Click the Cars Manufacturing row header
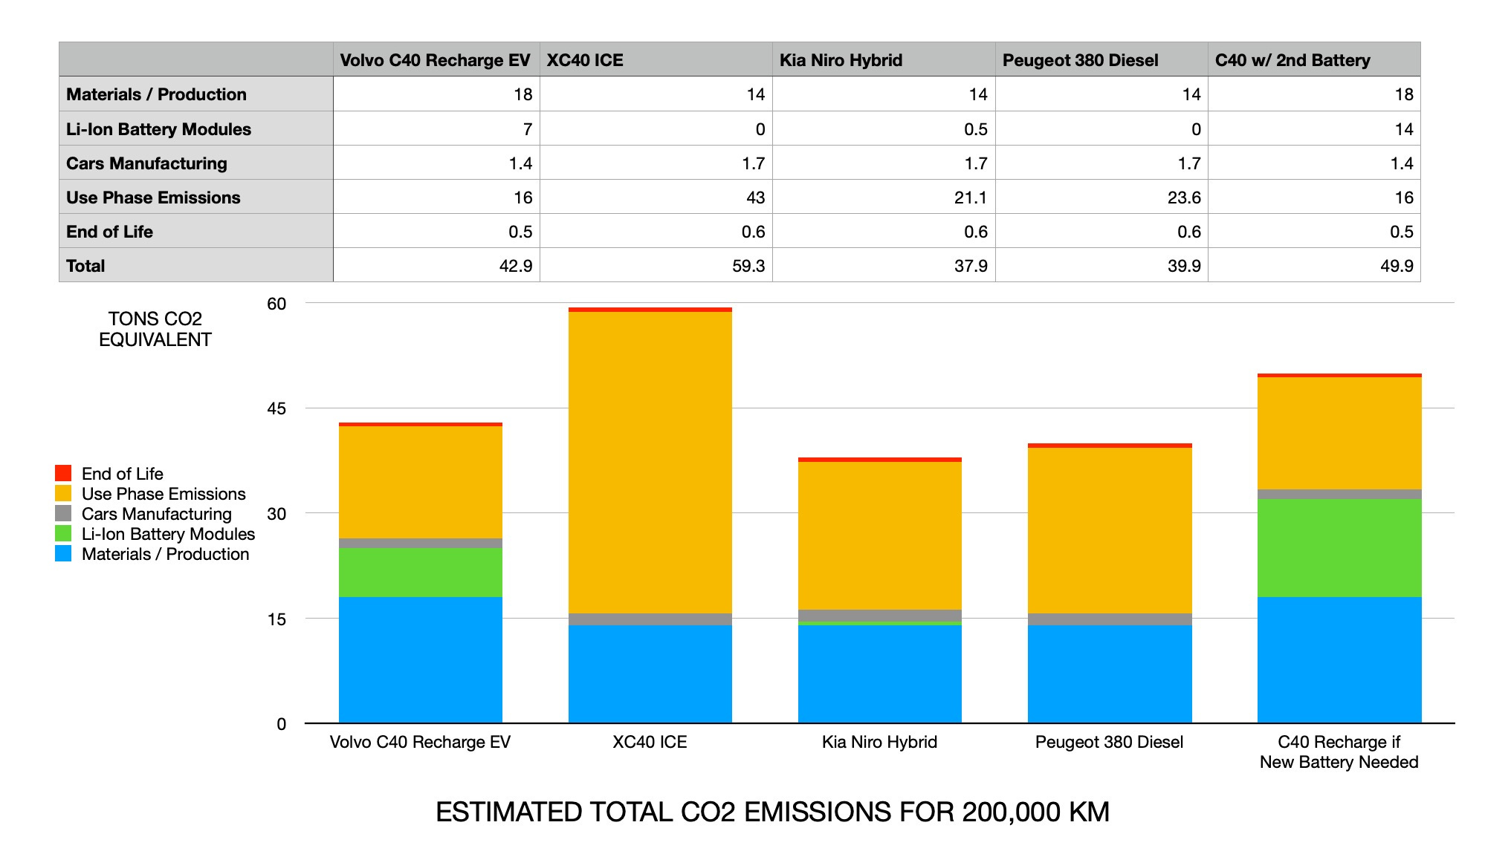Viewport: 1485px width, 854px height. coord(196,163)
